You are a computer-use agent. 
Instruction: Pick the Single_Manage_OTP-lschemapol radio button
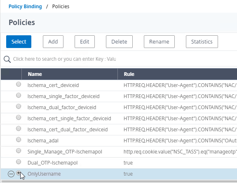(19, 151)
